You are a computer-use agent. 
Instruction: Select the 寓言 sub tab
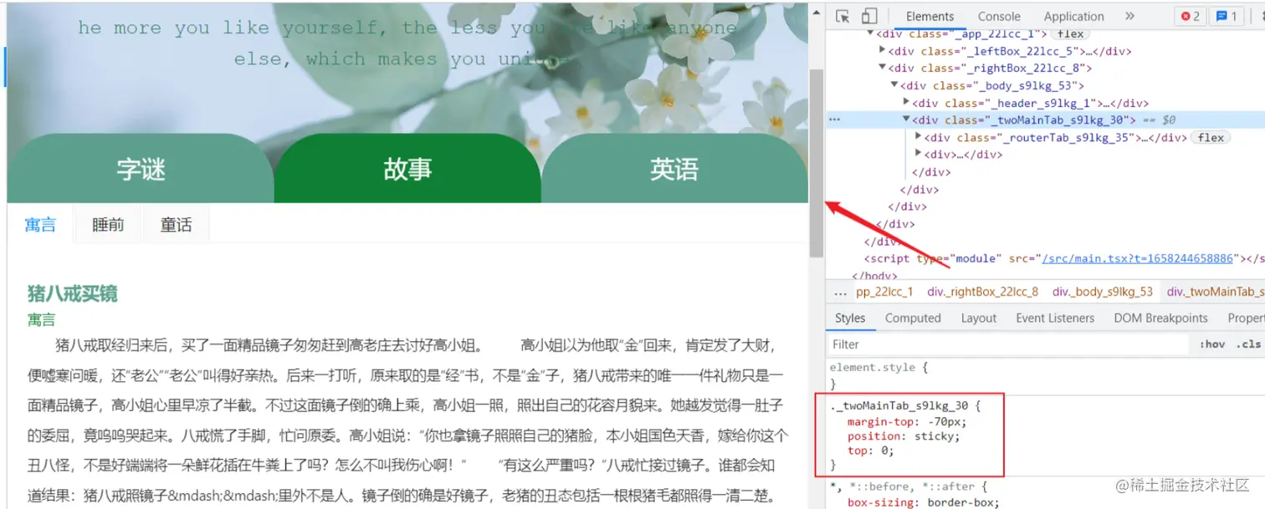coord(40,225)
